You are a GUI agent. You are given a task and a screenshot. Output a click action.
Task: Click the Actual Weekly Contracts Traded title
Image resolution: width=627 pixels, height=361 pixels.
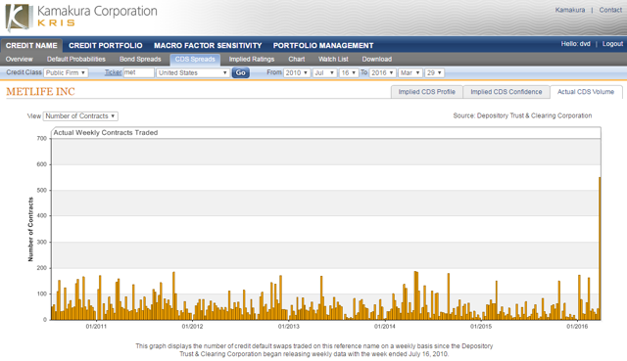106,133
